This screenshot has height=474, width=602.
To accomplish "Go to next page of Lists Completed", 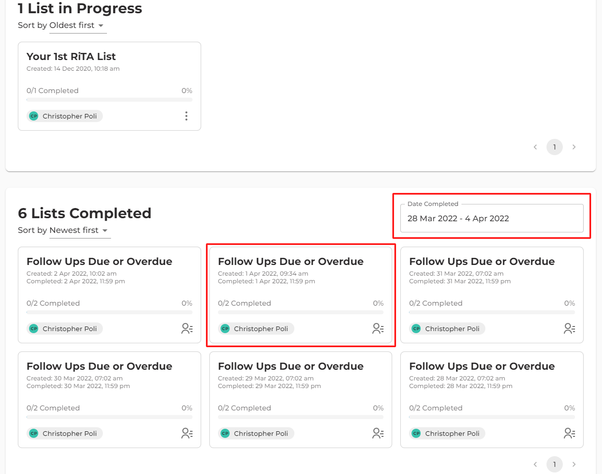I will tap(574, 464).
